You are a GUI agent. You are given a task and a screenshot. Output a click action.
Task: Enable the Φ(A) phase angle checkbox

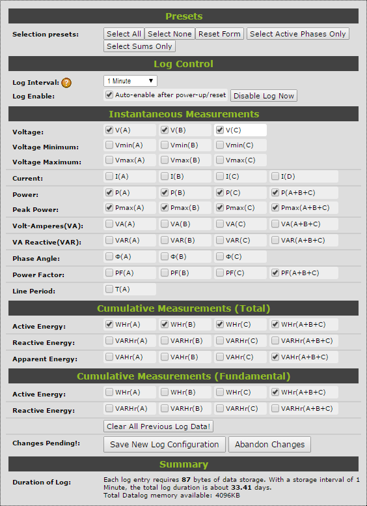[109, 256]
